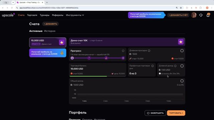The image size is (214, 120).
Task: Click the star icon on the 10,000 USD account card
Action: [62, 42]
